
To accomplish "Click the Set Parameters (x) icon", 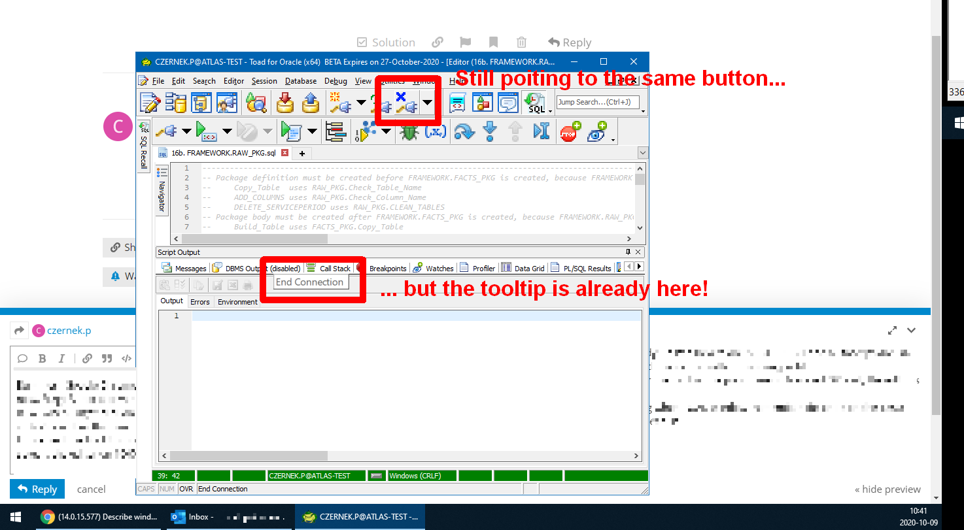I will tap(436, 131).
